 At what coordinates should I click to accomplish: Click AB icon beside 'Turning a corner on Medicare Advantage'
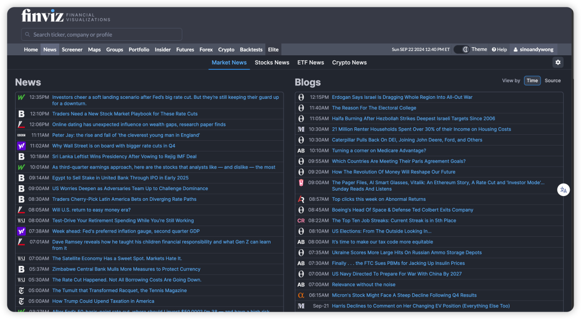pyautogui.click(x=301, y=150)
